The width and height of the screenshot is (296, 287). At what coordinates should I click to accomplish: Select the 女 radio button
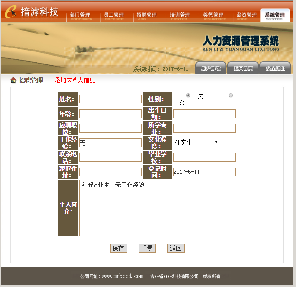pos(230,95)
